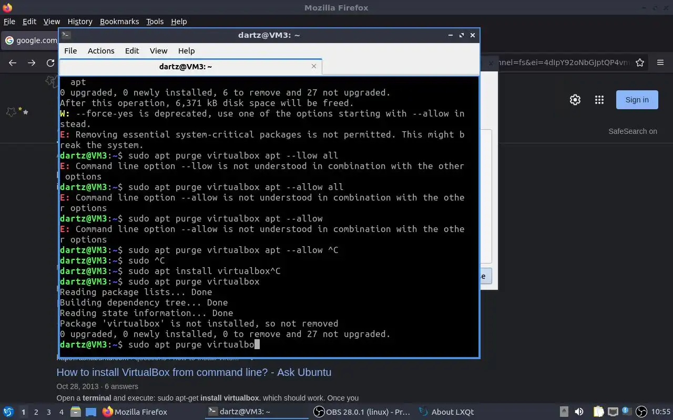This screenshot has height=420, width=673.
Task: Open Google quick settings gear
Action: (x=575, y=100)
